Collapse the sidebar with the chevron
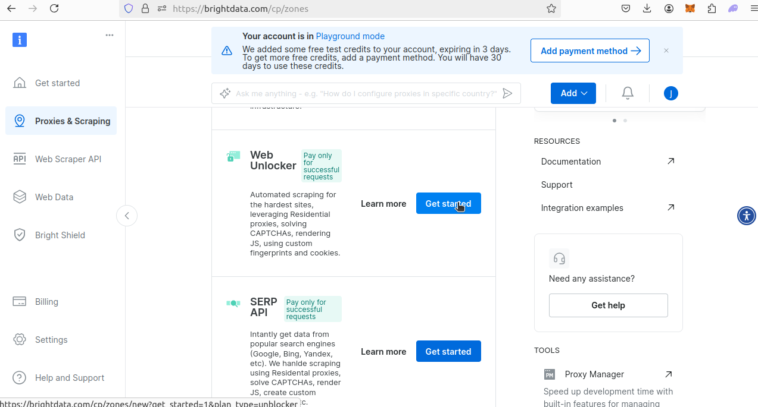The height and width of the screenshot is (407, 758). (x=127, y=216)
